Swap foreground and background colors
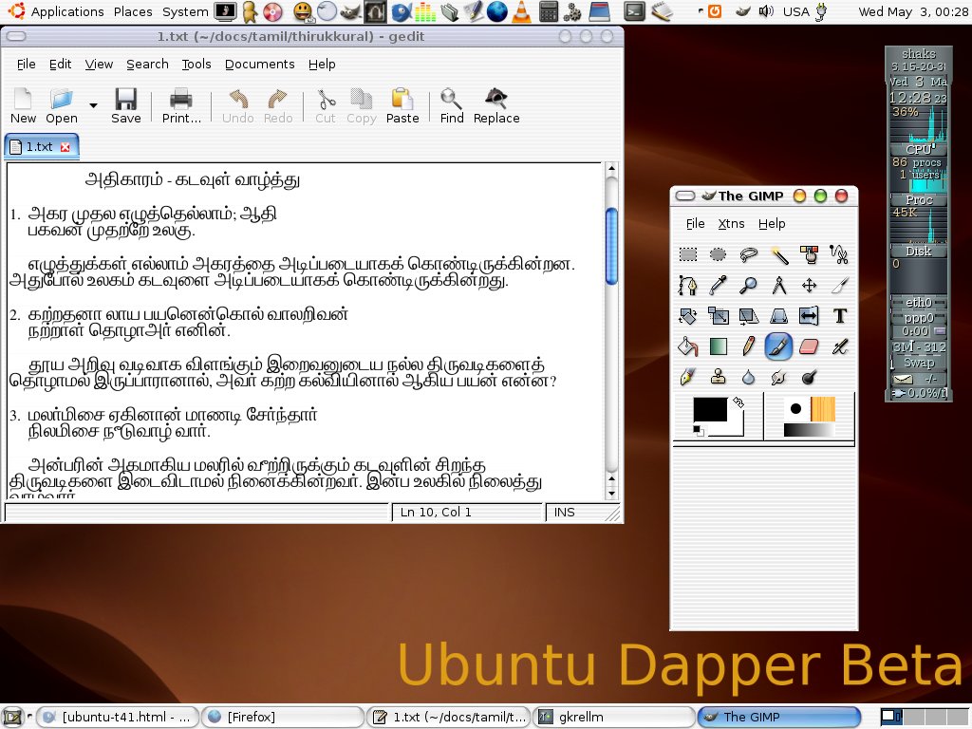The image size is (972, 729). click(738, 402)
